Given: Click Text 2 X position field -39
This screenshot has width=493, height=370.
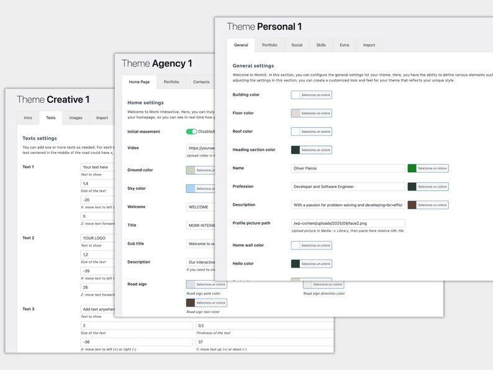Looking at the screenshot, I should point(97,271).
